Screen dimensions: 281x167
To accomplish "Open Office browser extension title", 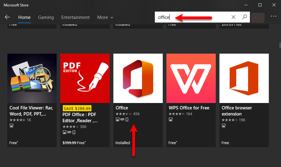I will (237, 111).
